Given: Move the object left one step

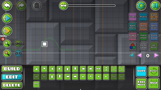Looking at the screenshot, I should 52,69.
